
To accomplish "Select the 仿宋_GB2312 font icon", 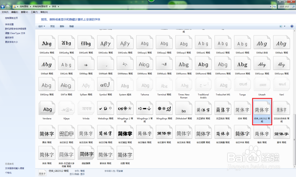I will coord(262,108).
